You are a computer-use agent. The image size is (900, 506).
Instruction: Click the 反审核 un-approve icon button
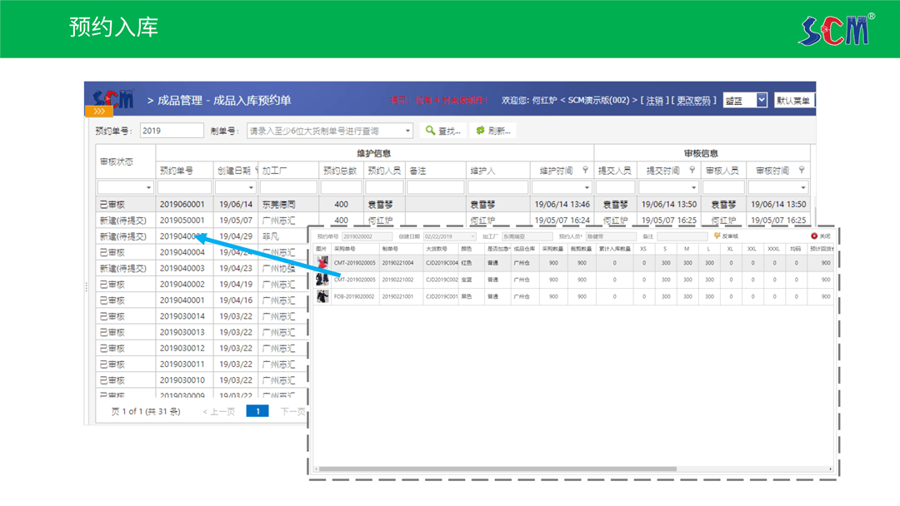pyautogui.click(x=717, y=236)
